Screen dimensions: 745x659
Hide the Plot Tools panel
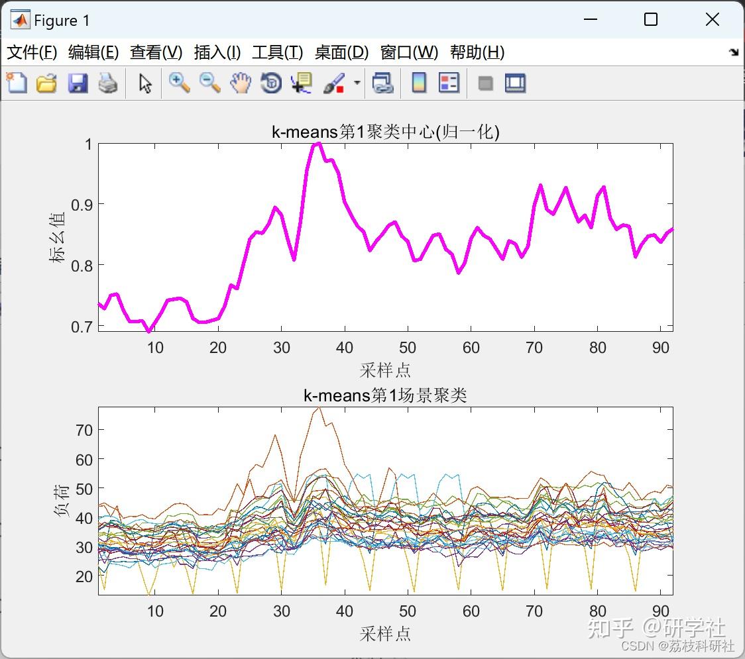click(x=488, y=83)
